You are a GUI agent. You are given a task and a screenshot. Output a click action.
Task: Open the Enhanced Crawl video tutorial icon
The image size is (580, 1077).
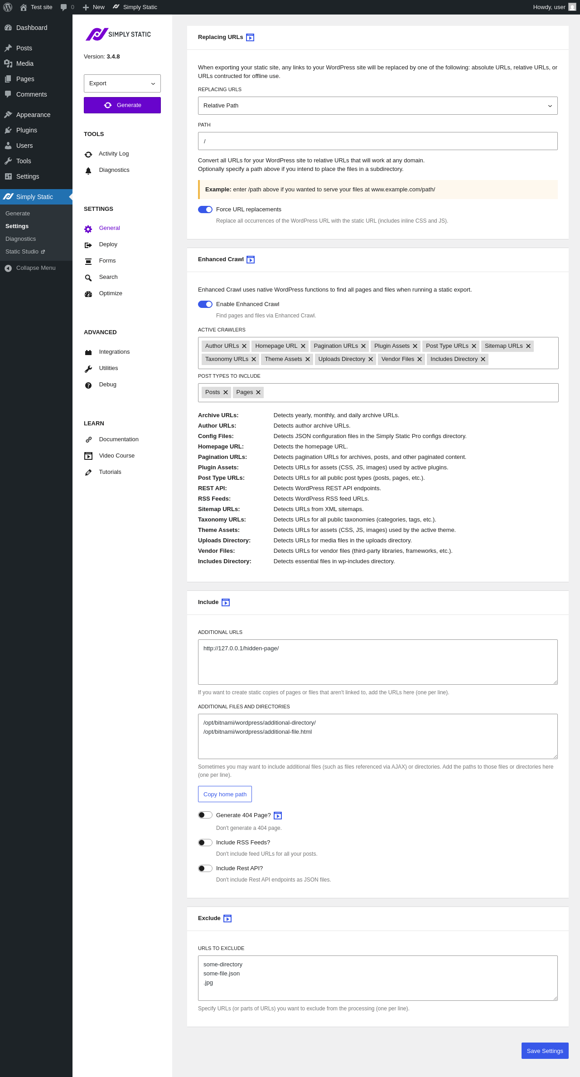pos(251,260)
